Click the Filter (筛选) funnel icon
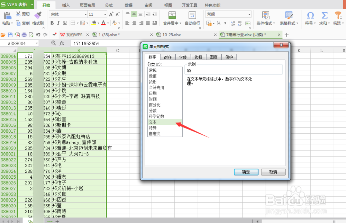Viewport: 346px width, 223px height. (338, 15)
